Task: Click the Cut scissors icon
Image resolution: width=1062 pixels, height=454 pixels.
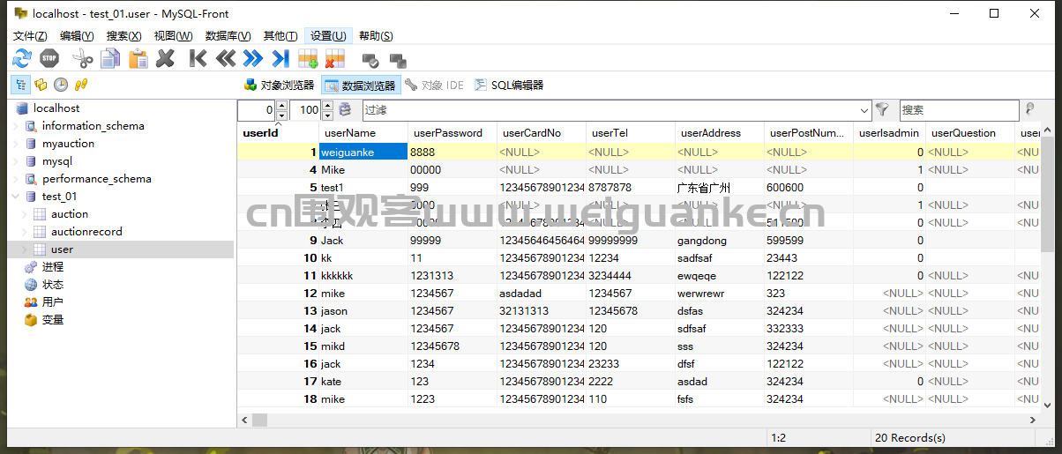Action: 83,59
